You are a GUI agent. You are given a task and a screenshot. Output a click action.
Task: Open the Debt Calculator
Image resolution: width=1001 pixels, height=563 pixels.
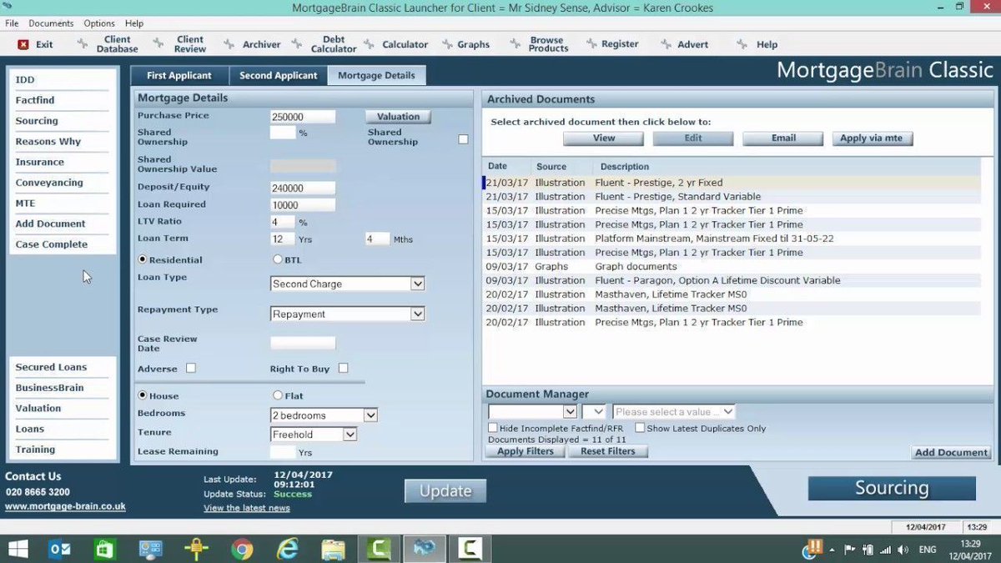324,44
